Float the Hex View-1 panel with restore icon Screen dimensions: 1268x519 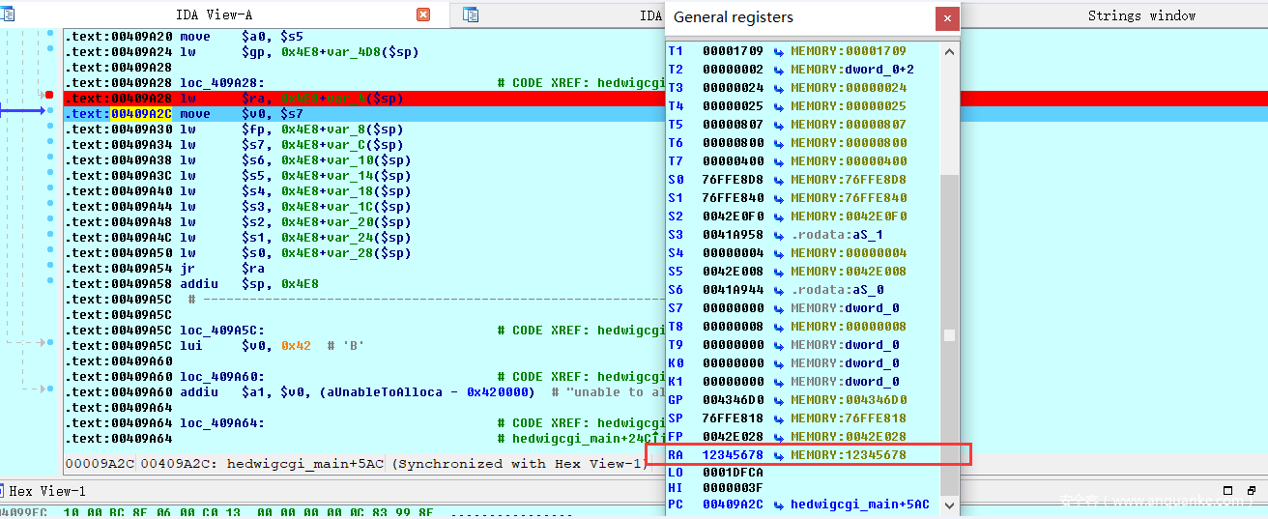tap(1227, 491)
